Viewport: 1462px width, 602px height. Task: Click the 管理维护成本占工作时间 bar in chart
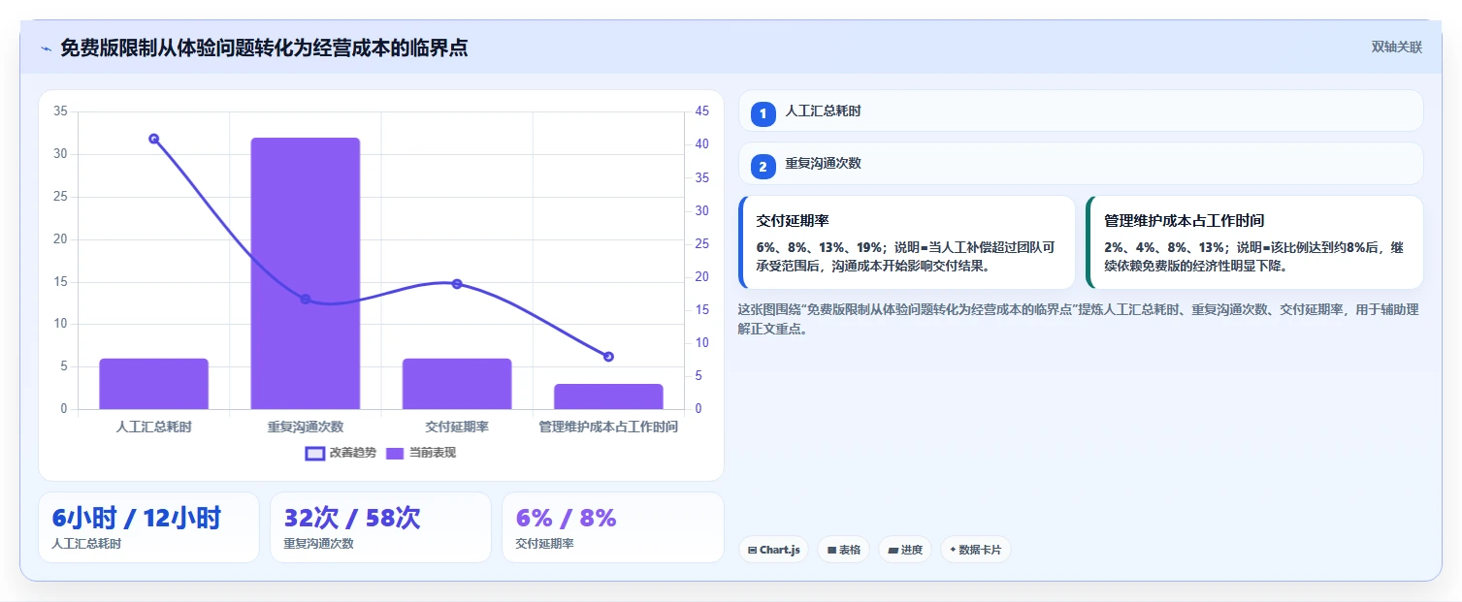click(x=608, y=396)
